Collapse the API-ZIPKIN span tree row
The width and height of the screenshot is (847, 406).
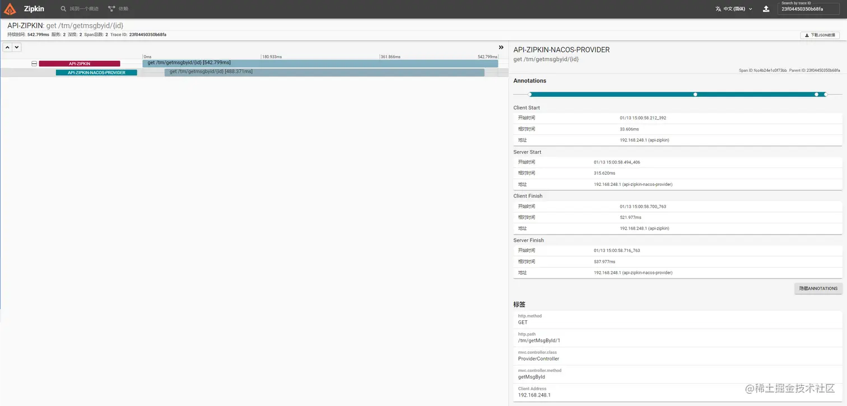point(34,64)
